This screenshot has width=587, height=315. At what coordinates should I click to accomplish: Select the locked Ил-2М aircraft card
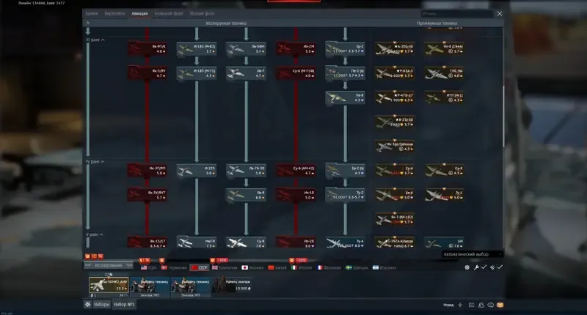pyautogui.click(x=296, y=49)
